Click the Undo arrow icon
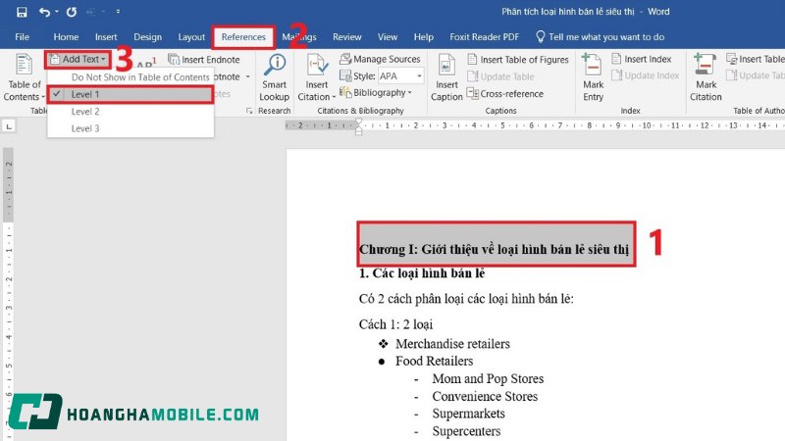Image resolution: width=785 pixels, height=441 pixels. point(45,13)
